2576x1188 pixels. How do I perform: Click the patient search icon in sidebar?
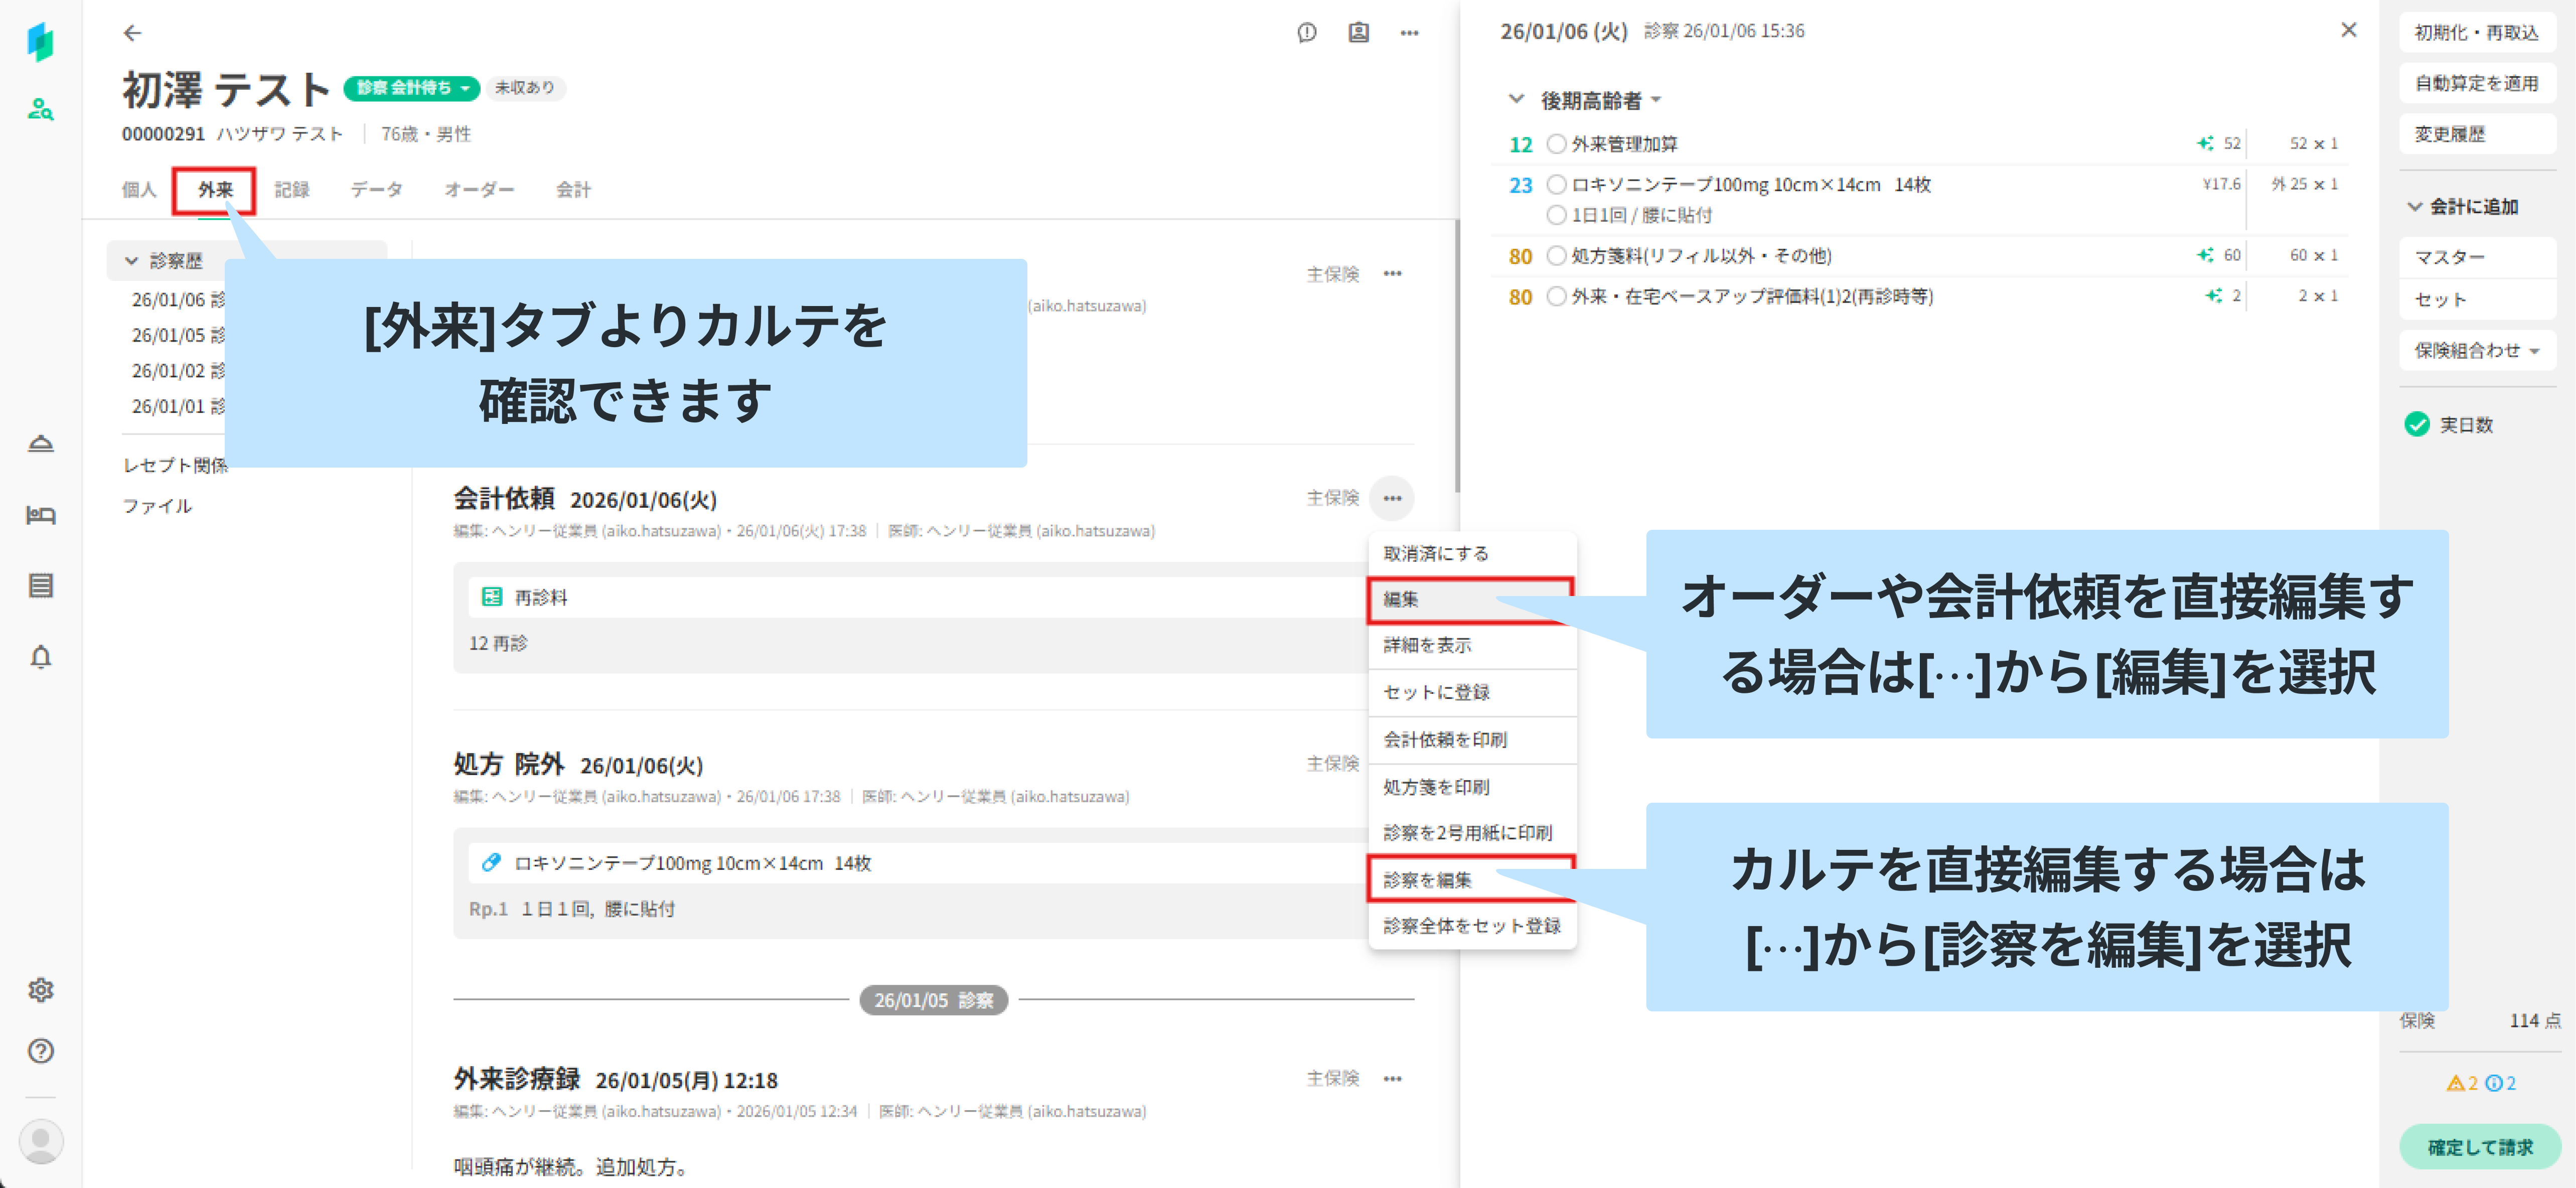point(40,109)
